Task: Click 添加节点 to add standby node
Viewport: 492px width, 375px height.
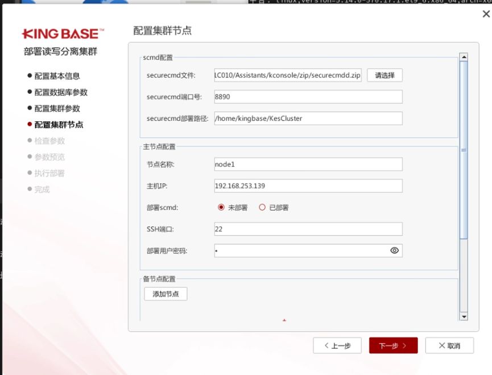Action: tap(166, 294)
